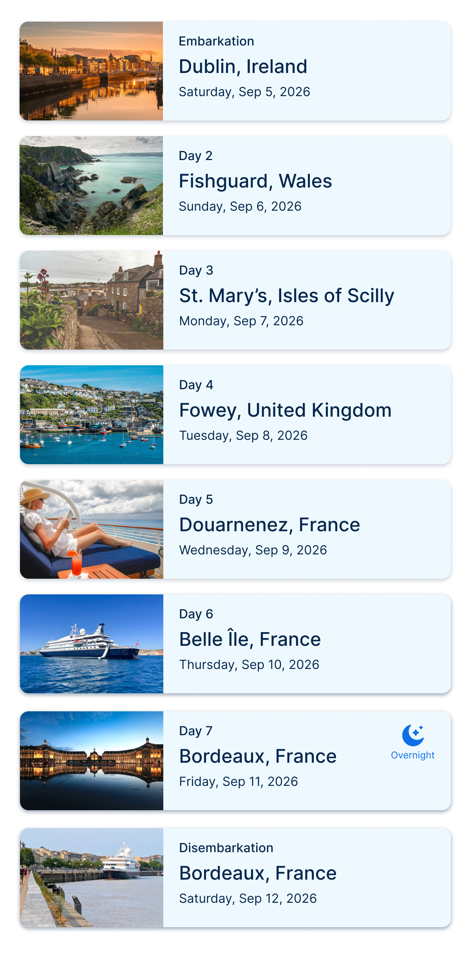Click the Fowey, United Kingdom title
Screen dimensions: 470x953
285,410
